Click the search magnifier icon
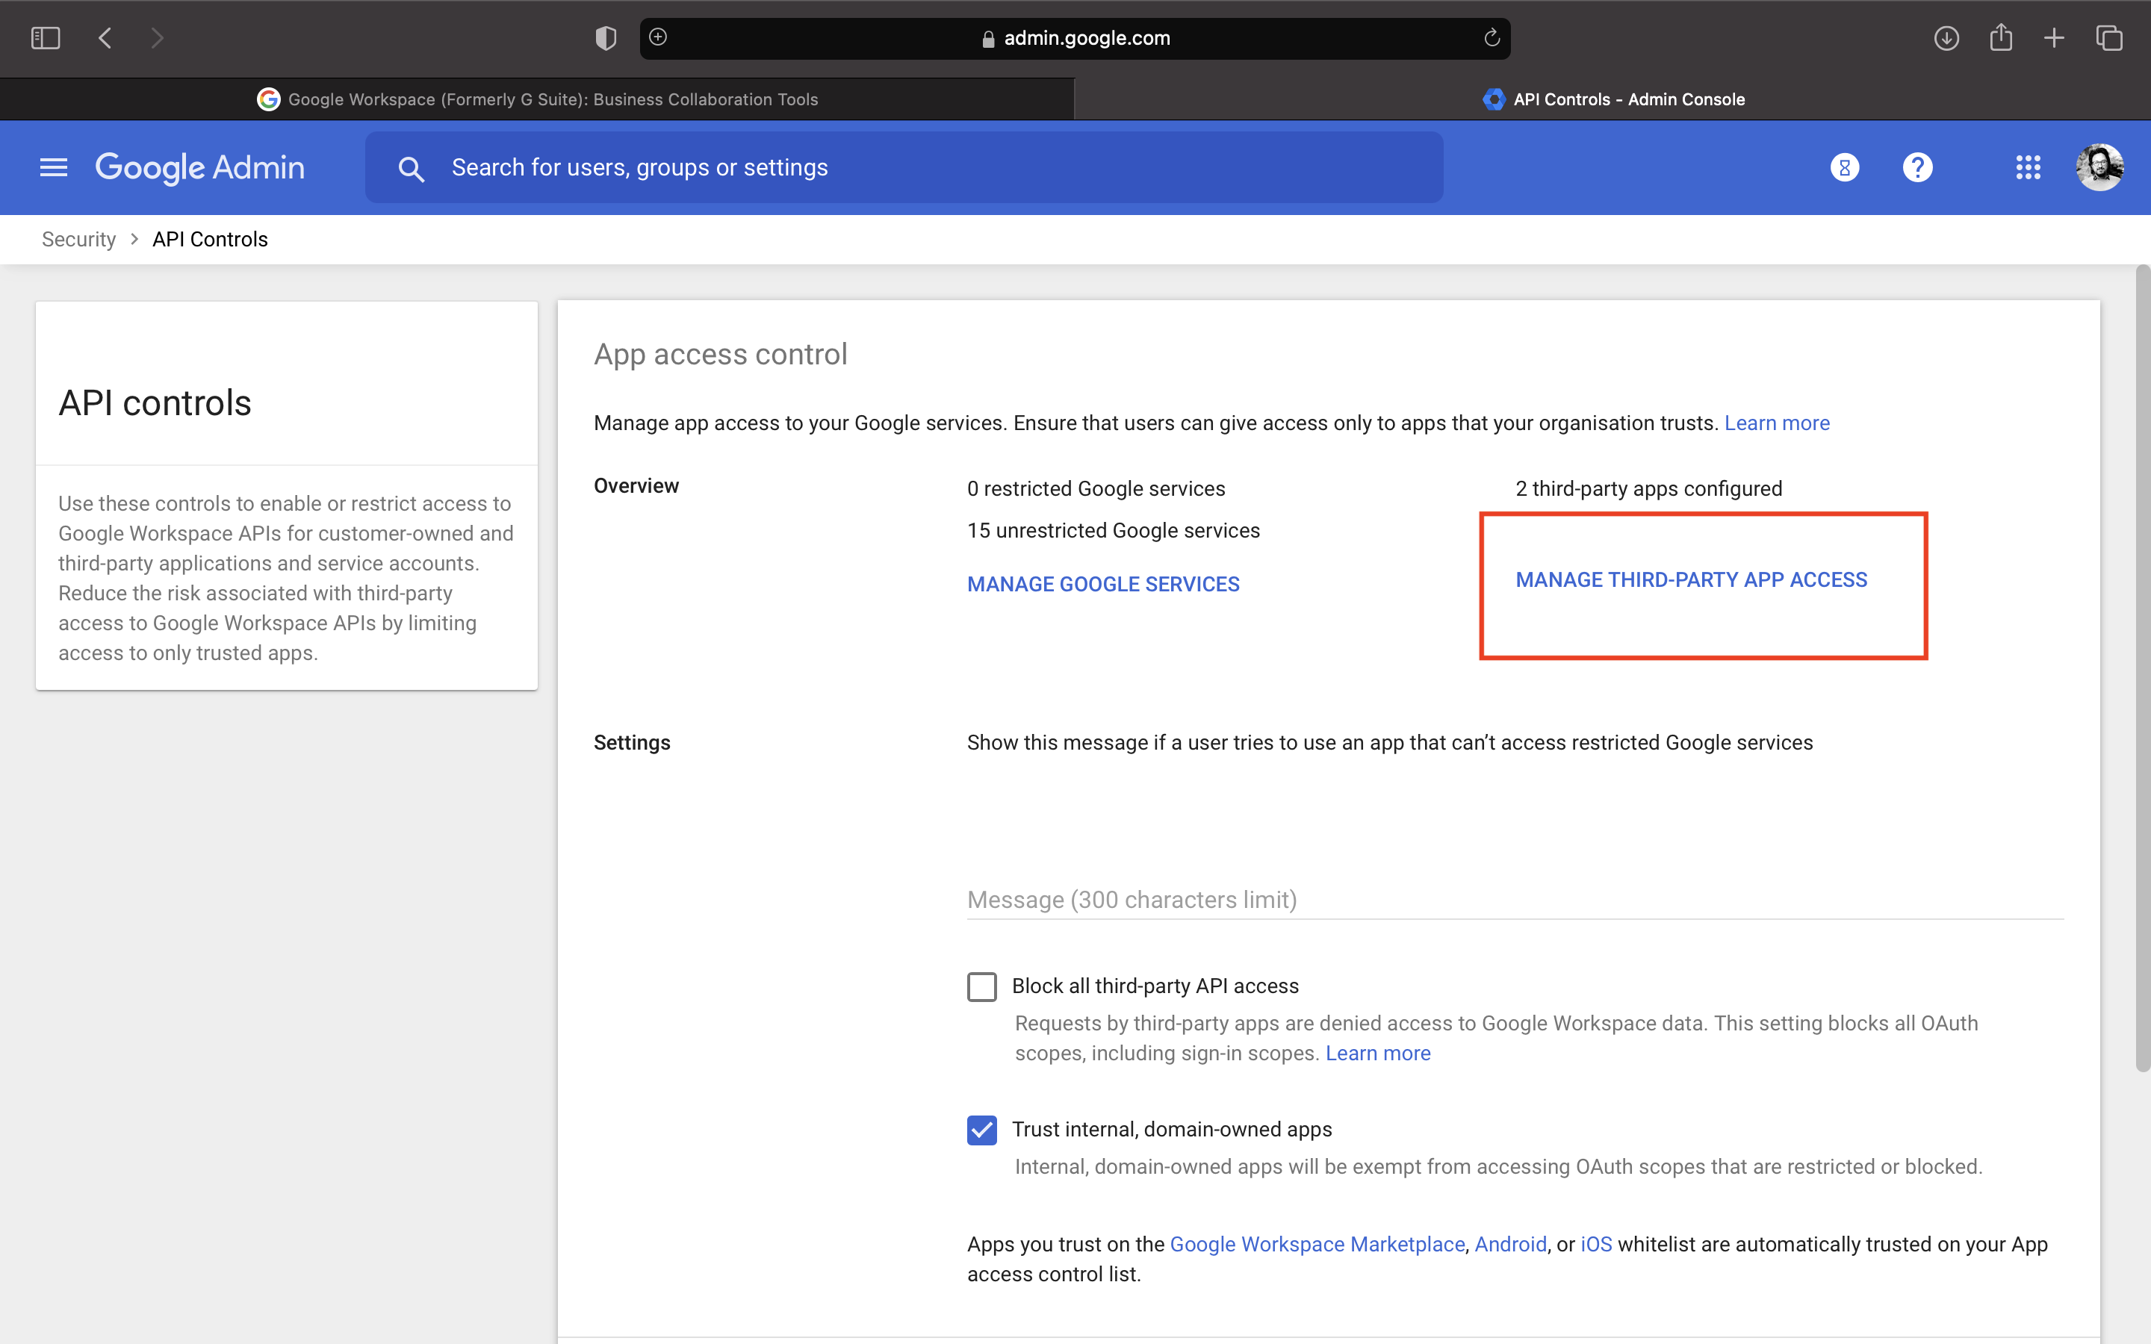 pos(411,169)
